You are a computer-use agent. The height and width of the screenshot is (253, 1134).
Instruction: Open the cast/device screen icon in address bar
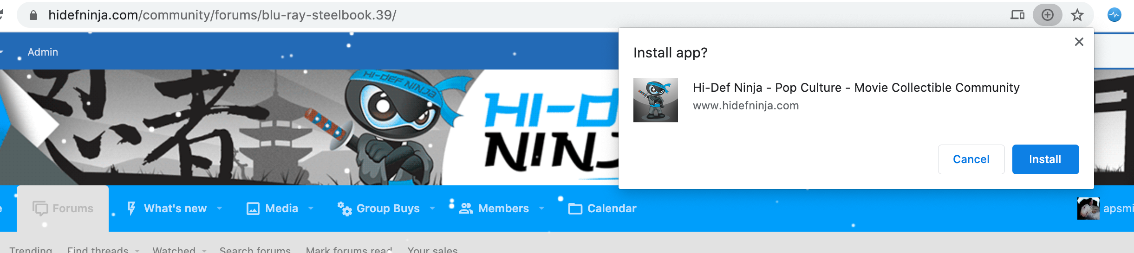[x=1017, y=15]
